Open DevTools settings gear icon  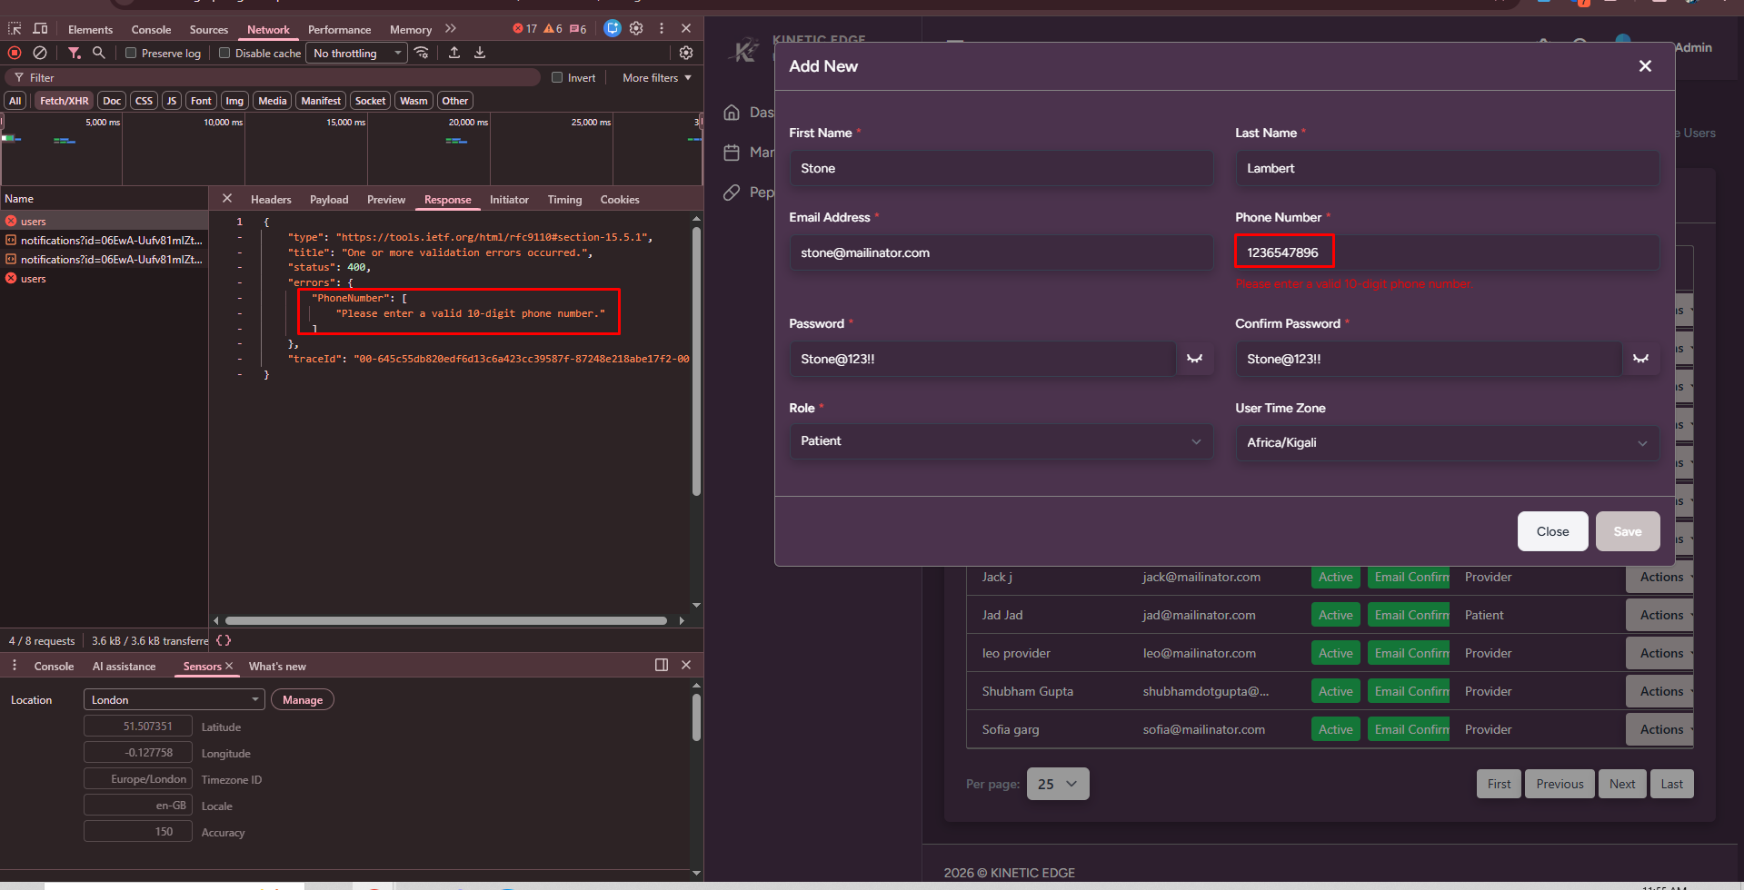[636, 29]
